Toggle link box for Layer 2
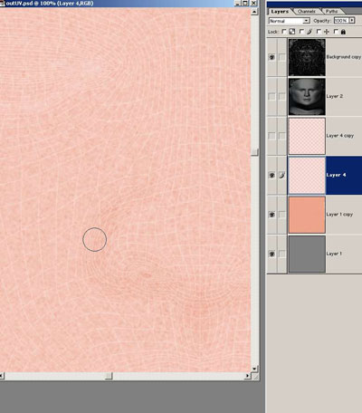The width and height of the screenshot is (362, 413). 281,96
